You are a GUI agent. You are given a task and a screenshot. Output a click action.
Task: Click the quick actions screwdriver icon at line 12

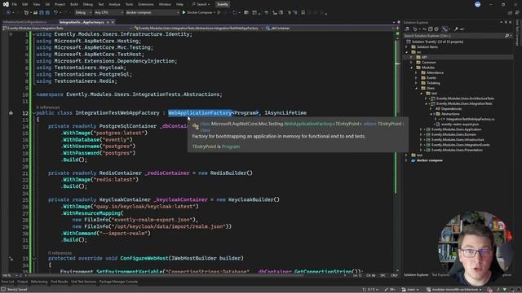click(11, 113)
